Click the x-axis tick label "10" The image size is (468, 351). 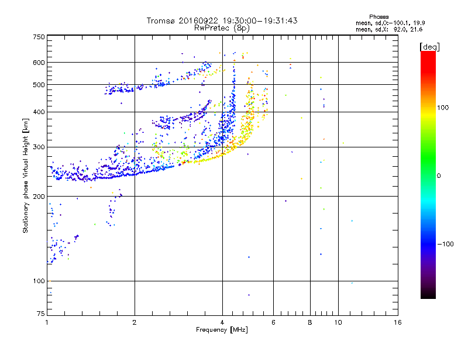click(x=338, y=322)
